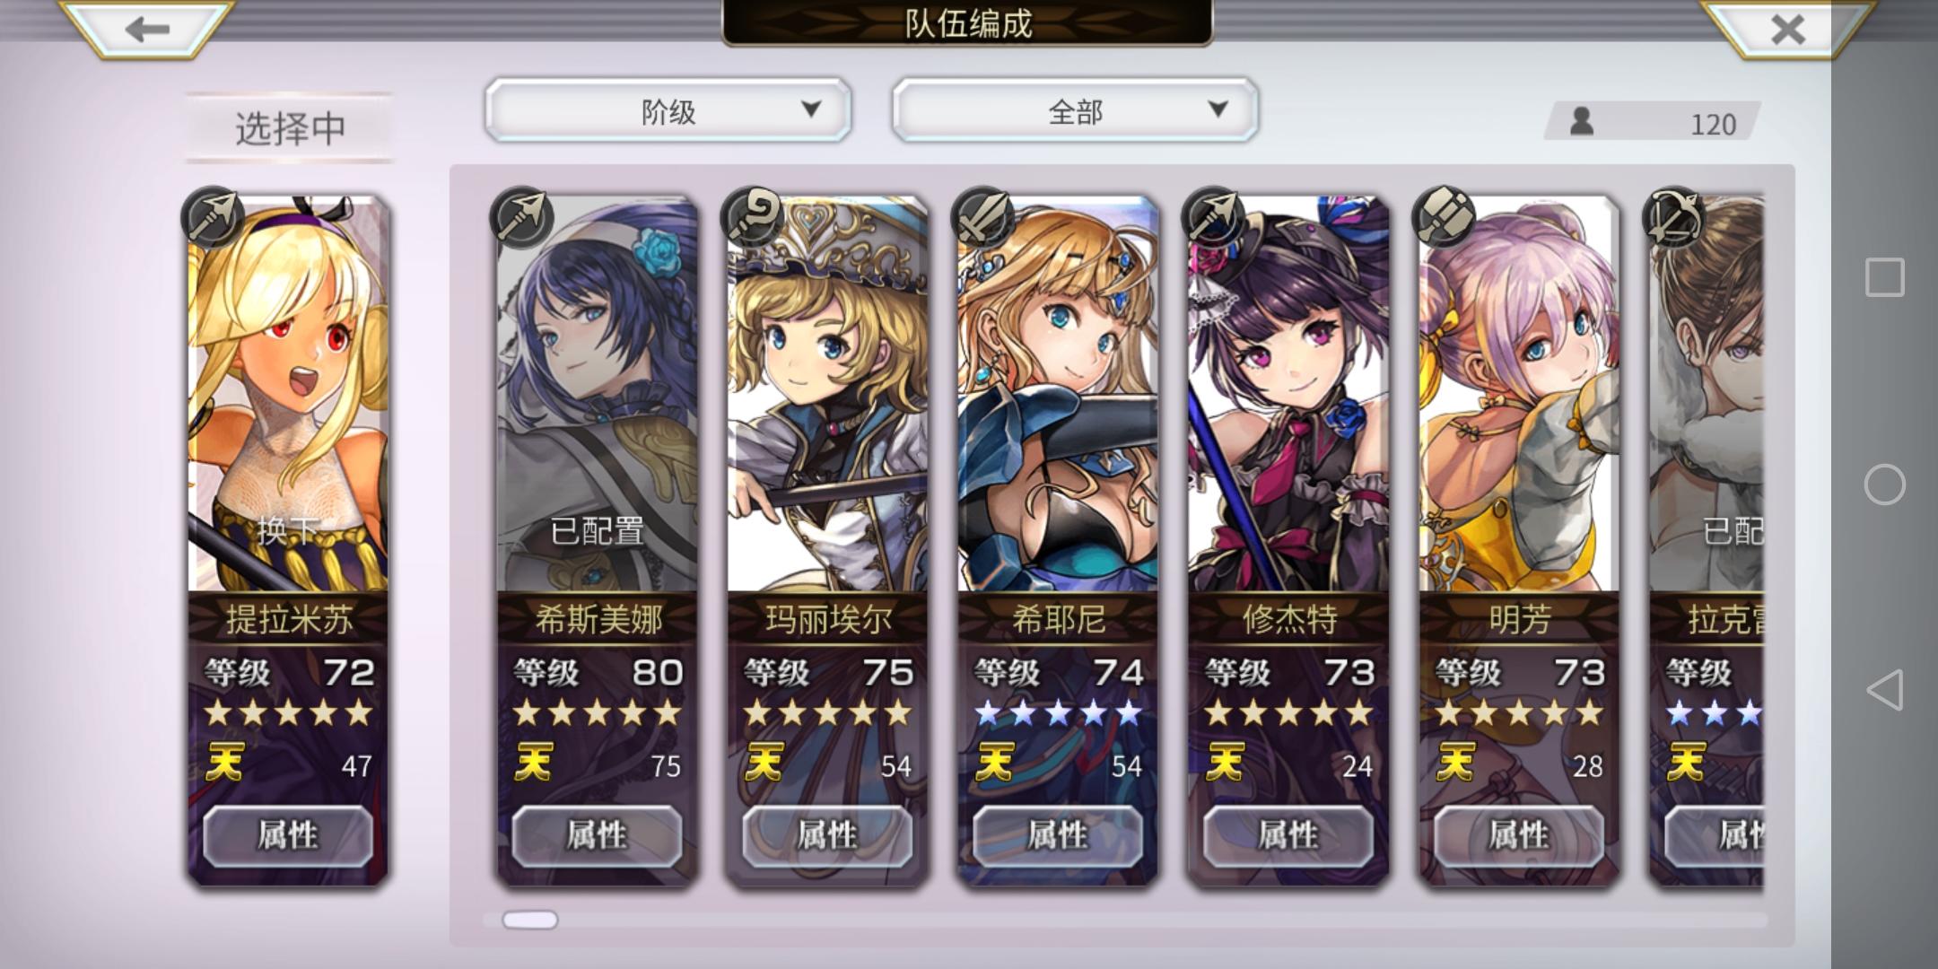1938x969 pixels.
Task: Select the 希耶尼 character portrait
Action: click(x=1058, y=395)
